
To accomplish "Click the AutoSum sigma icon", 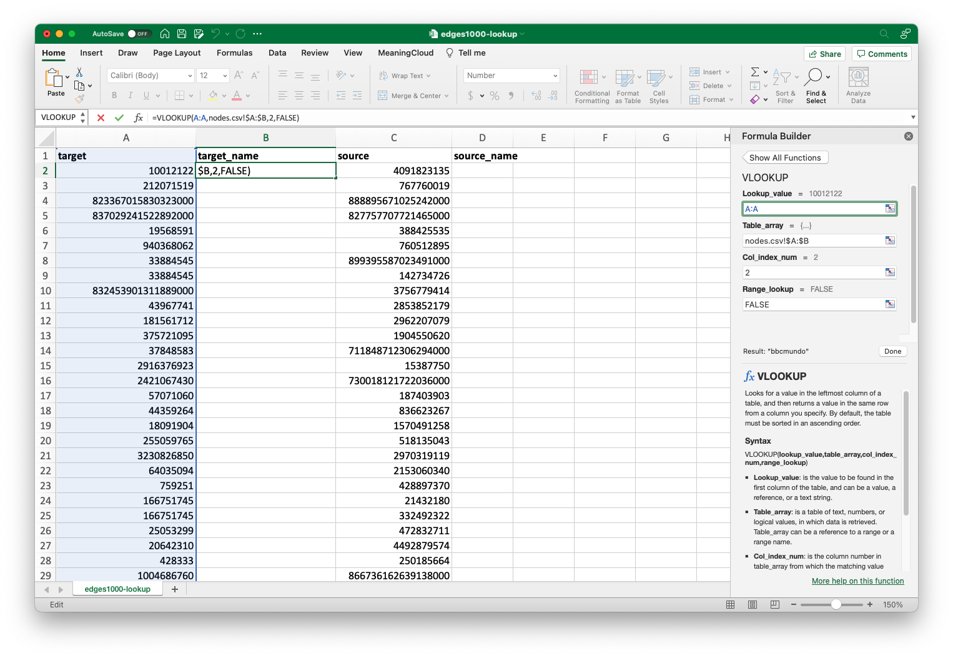I will click(x=755, y=72).
